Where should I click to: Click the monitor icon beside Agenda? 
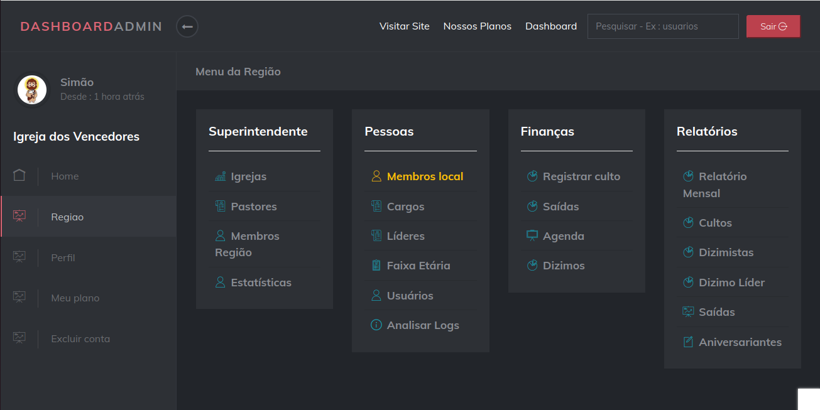[x=532, y=235]
